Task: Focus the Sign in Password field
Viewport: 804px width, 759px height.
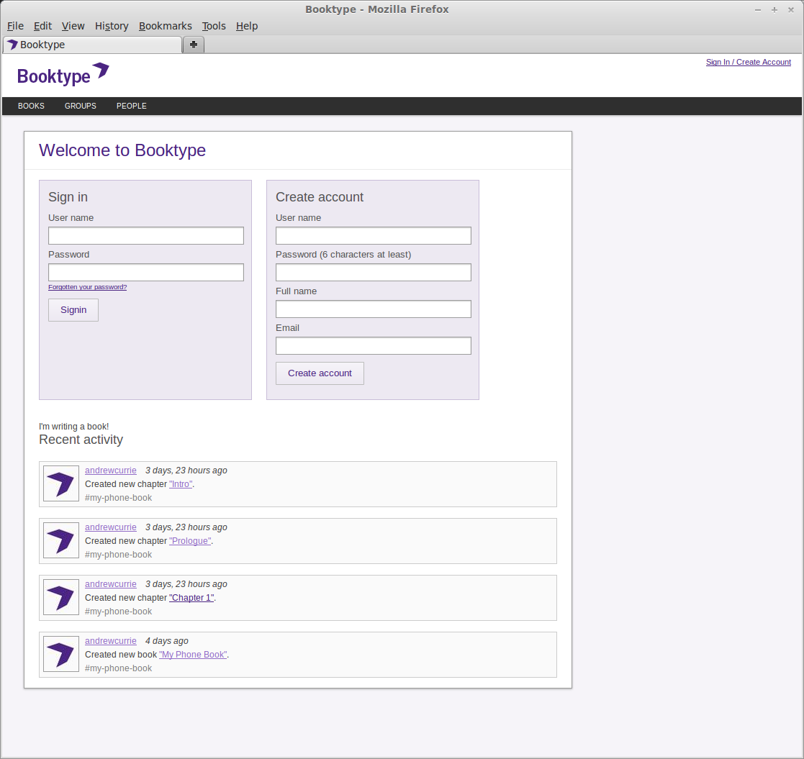Action: pyautogui.click(x=146, y=272)
